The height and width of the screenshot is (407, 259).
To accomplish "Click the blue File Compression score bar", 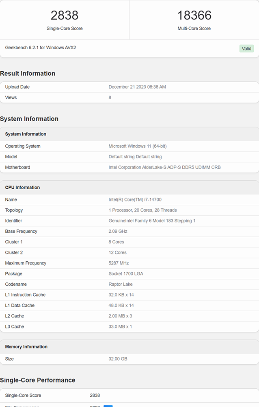I will click(108, 406).
